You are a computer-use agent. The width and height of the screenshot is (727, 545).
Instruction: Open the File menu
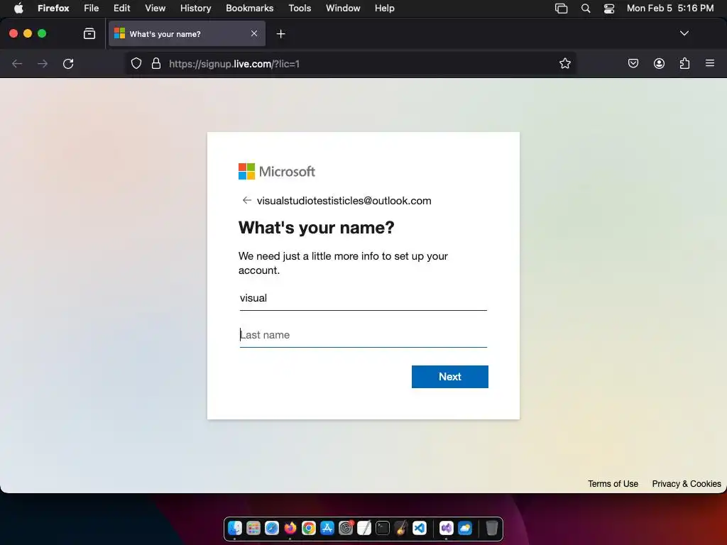tap(92, 8)
